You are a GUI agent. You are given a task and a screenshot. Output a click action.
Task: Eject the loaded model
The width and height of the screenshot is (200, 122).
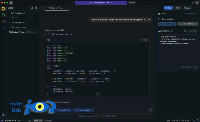coord(132,3)
